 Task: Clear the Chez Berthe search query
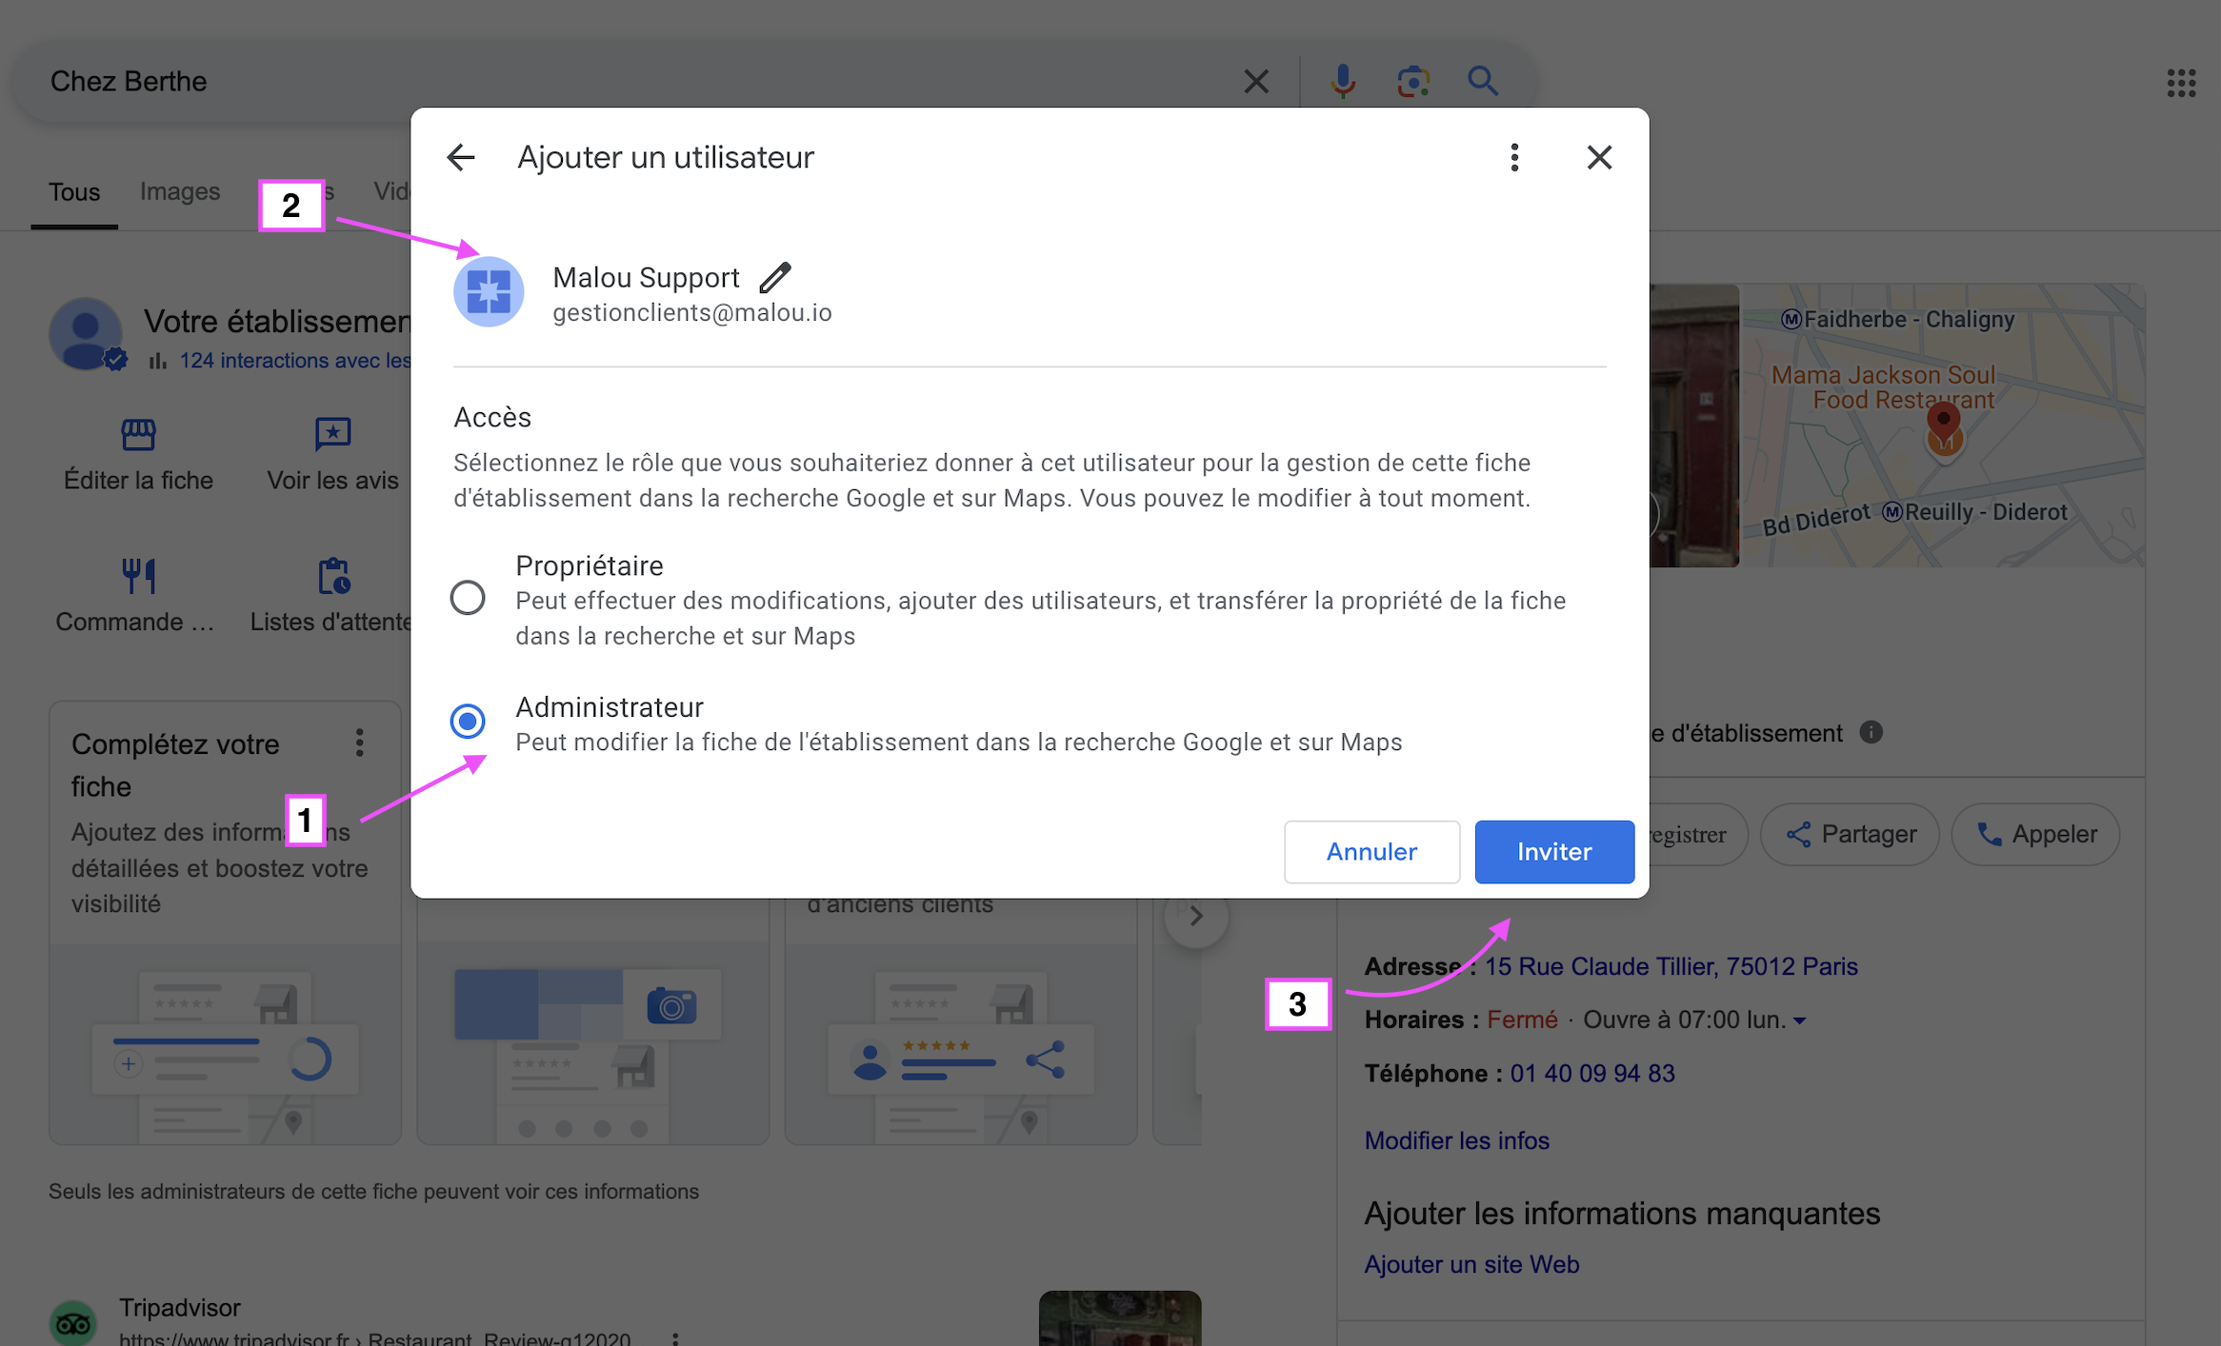[x=1256, y=82]
